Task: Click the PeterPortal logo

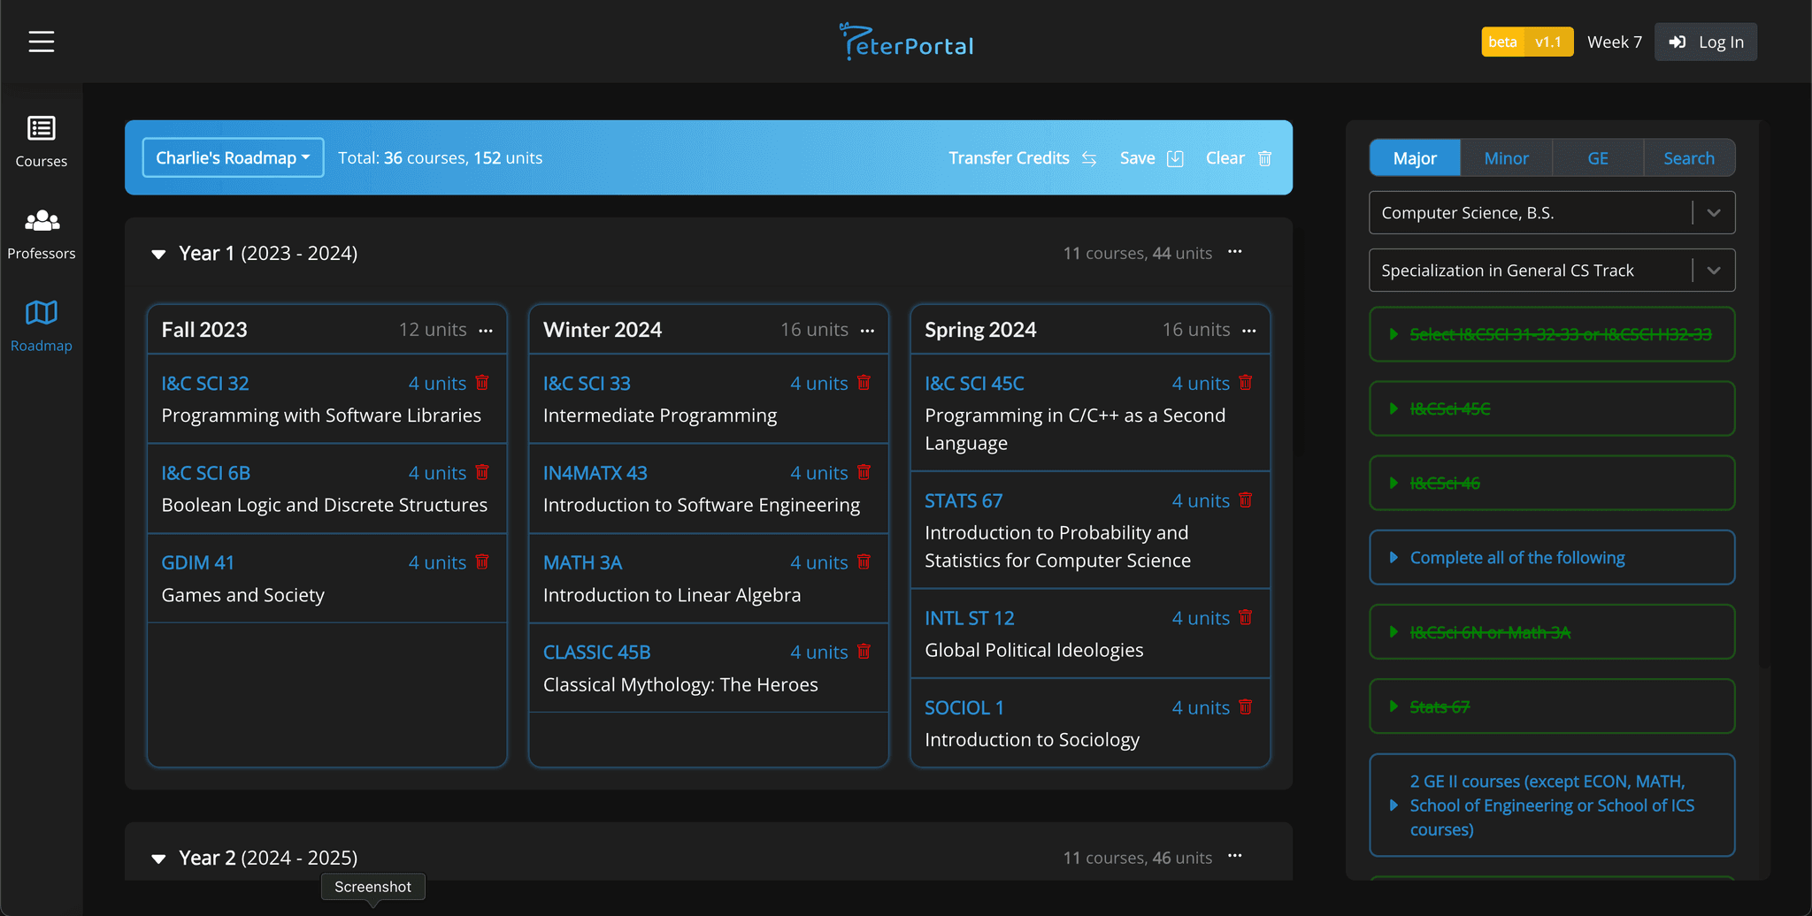Action: tap(906, 42)
